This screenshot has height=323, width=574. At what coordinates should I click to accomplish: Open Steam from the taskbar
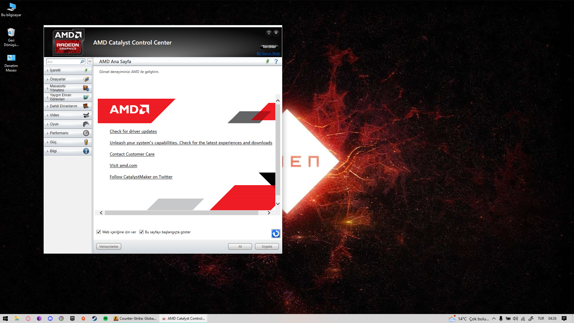[94, 319]
